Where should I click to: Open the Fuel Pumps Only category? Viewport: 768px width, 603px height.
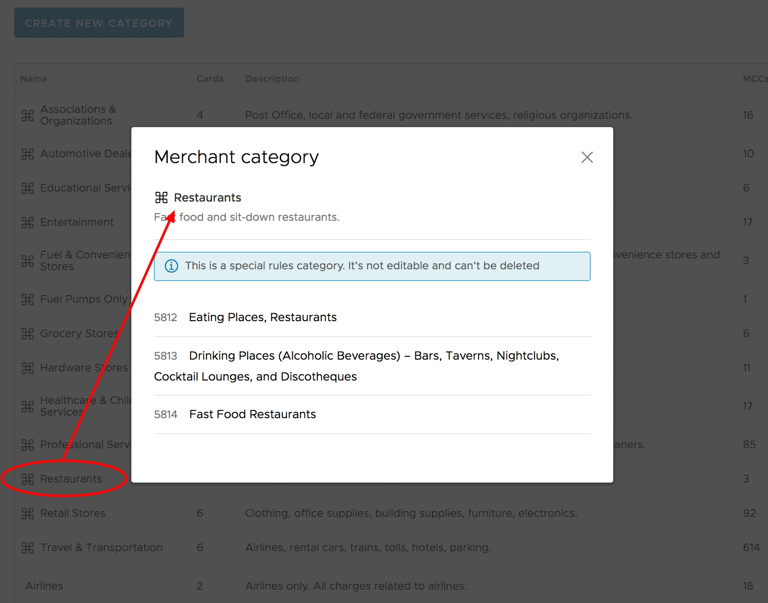pyautogui.click(x=84, y=299)
